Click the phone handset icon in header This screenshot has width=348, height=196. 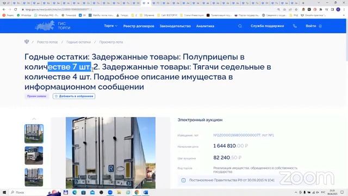pos(295,26)
